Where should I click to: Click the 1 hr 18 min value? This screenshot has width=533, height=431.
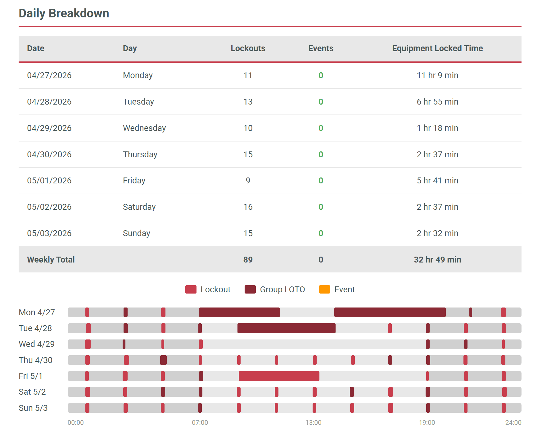click(x=437, y=128)
